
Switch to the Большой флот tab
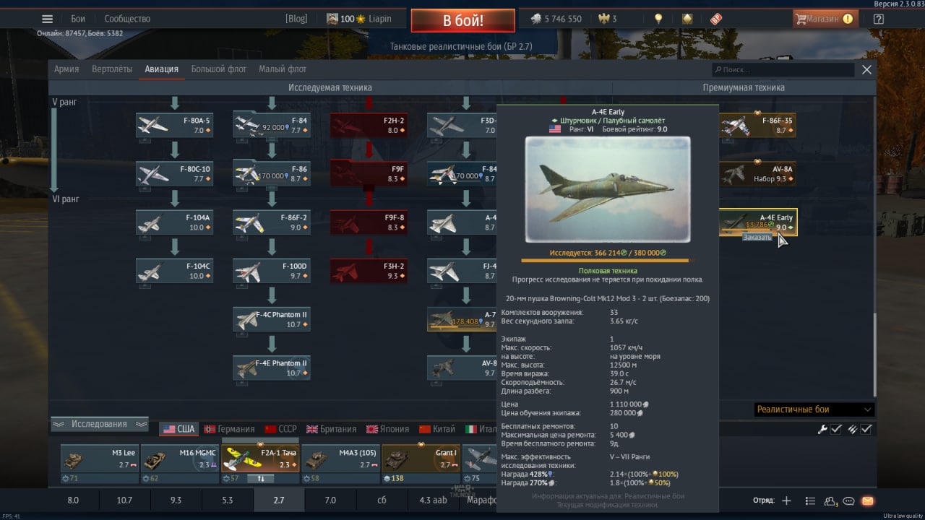(x=218, y=69)
